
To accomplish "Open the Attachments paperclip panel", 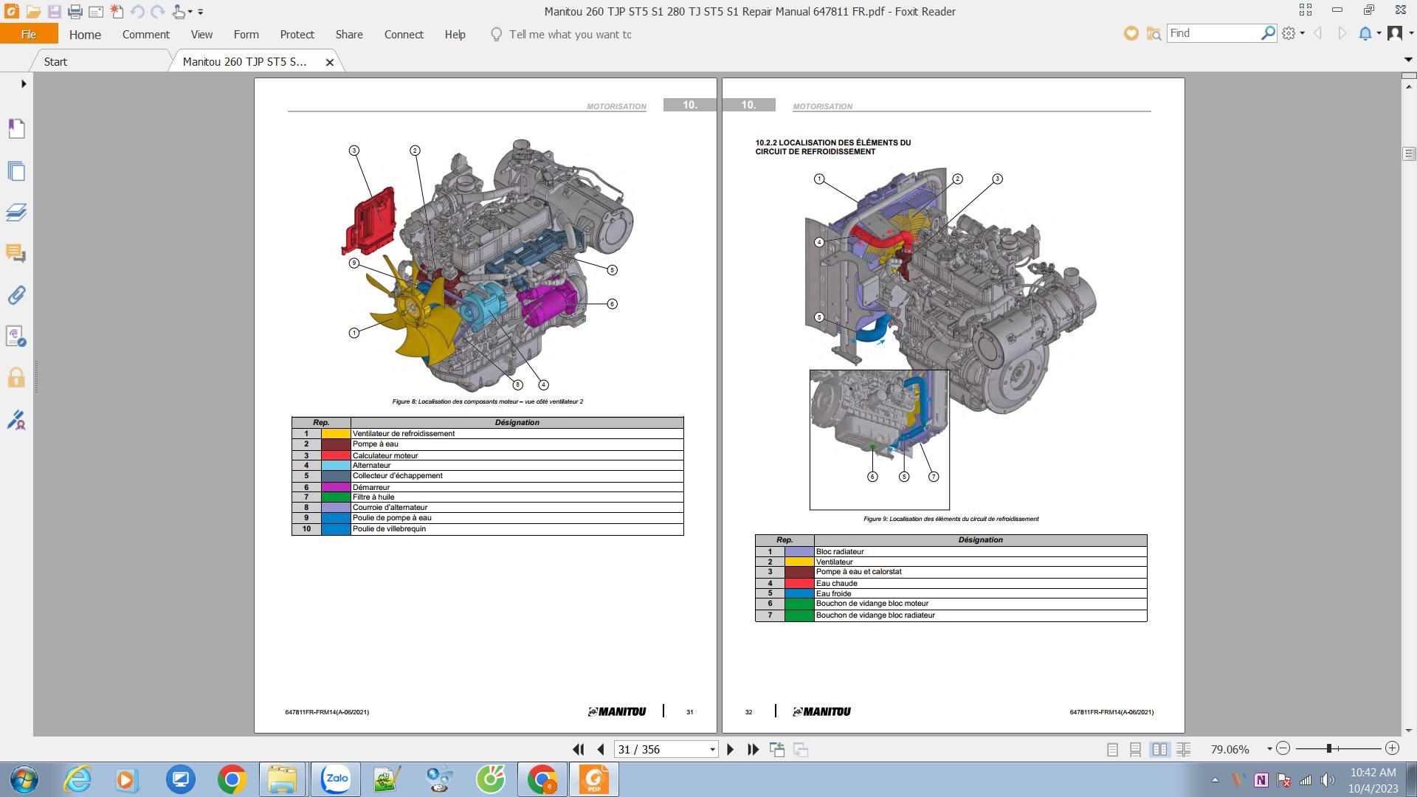I will [x=16, y=295].
